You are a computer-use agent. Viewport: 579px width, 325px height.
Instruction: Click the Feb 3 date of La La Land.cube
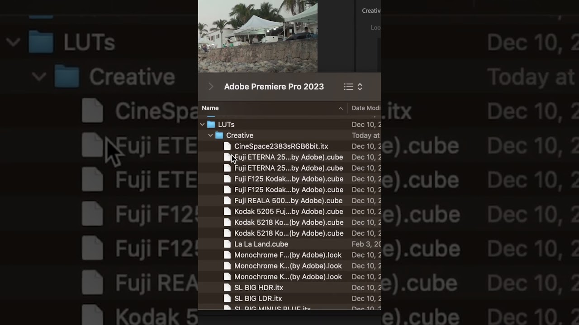(366, 244)
